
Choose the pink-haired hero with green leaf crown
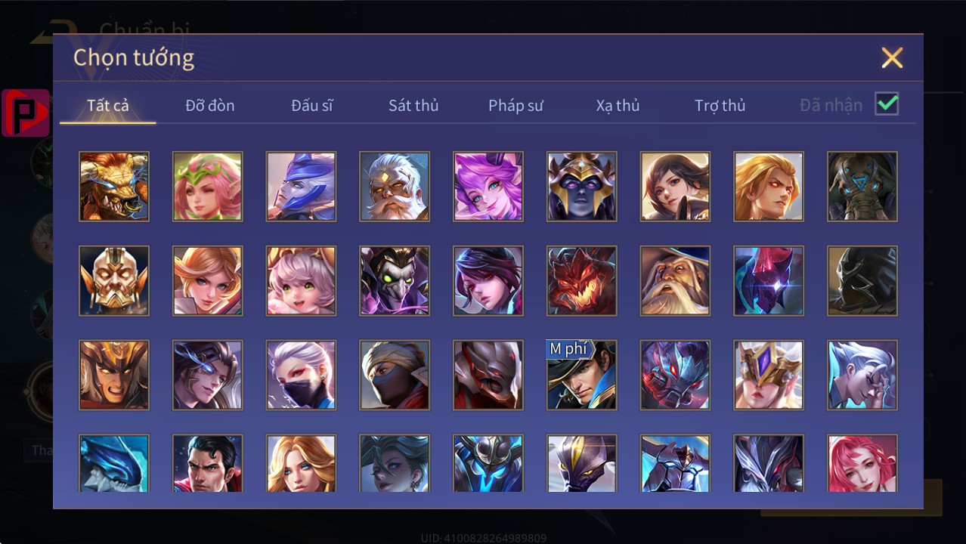[x=208, y=187]
